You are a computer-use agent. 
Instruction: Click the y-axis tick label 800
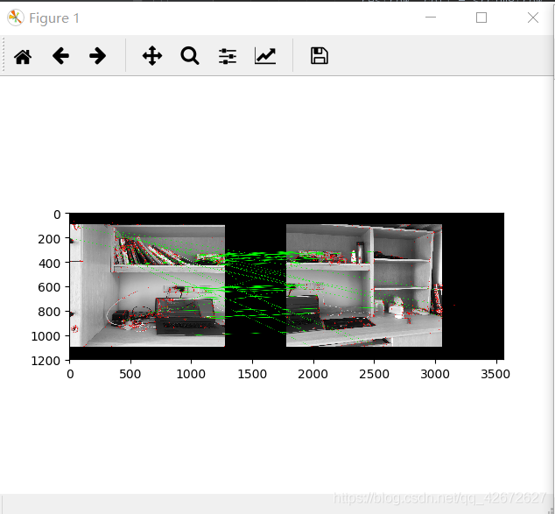coord(49,312)
